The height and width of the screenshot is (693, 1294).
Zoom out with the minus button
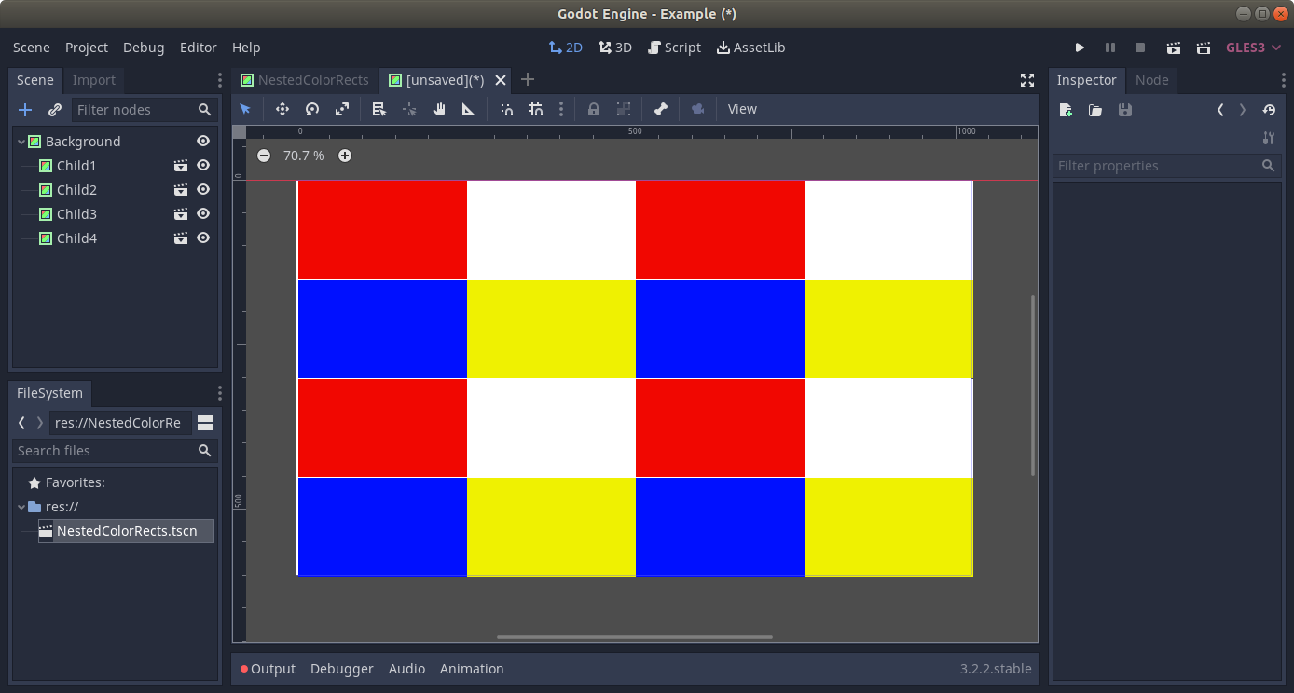coord(264,156)
